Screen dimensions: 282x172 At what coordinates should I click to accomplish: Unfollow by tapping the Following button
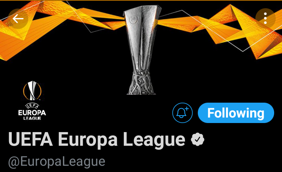(x=236, y=113)
